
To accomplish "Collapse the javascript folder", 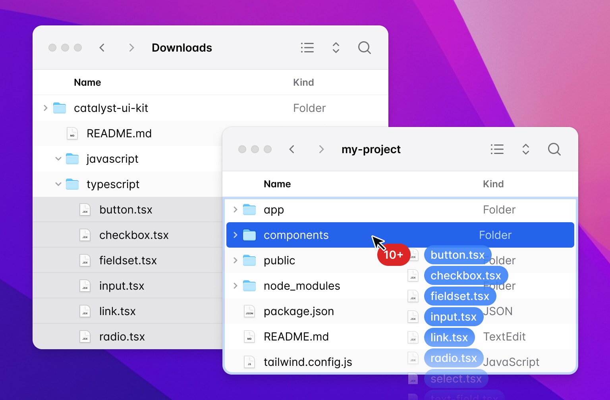I will click(58, 159).
